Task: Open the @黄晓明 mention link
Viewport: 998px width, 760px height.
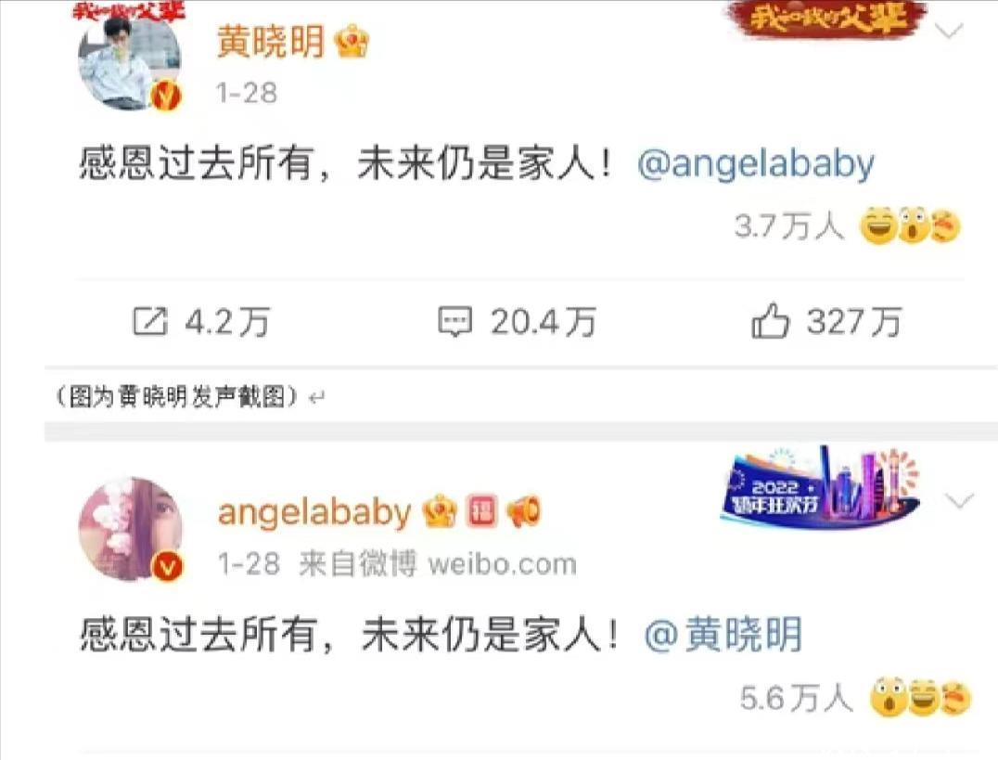Action: tap(723, 635)
